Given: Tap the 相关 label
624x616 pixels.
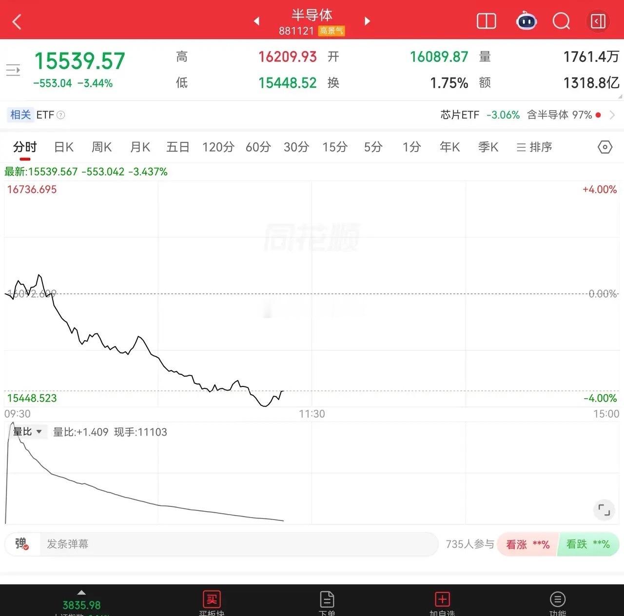Looking at the screenshot, I should [x=20, y=115].
